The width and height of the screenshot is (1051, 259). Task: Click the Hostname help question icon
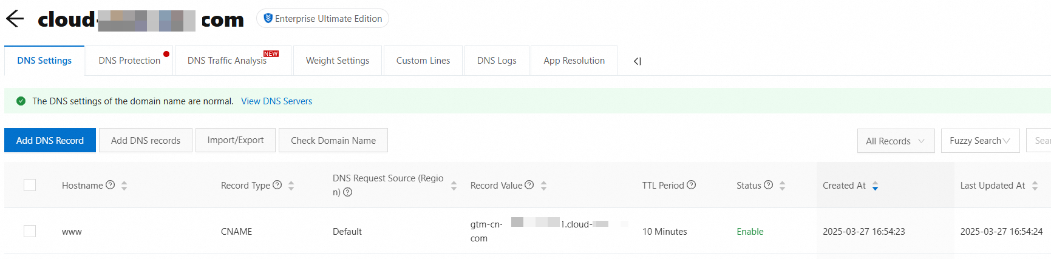point(110,185)
